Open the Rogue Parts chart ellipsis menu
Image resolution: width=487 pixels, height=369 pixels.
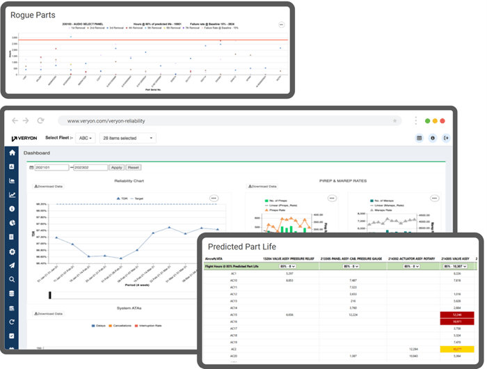click(x=281, y=24)
